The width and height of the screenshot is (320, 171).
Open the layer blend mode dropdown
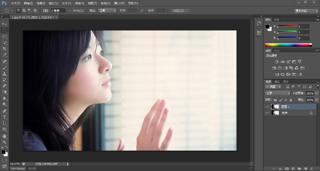point(278,93)
